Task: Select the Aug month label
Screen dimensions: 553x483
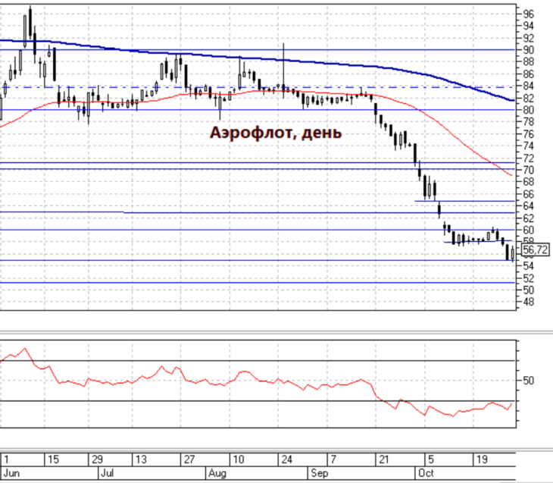Action: [217, 473]
